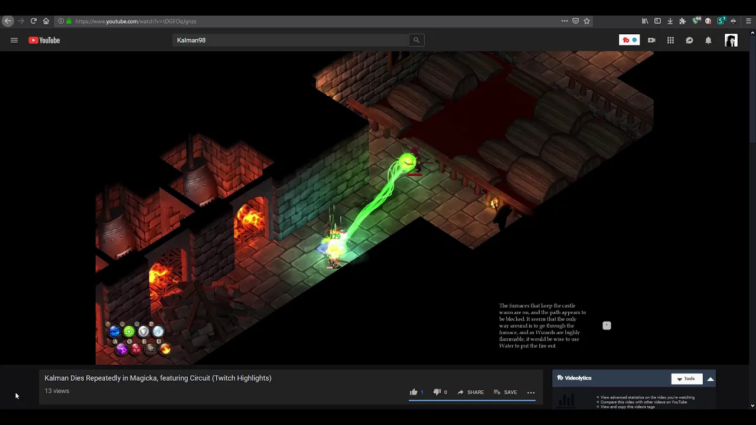The height and width of the screenshot is (425, 756).
Task: Open the Firefox library icon
Action: (x=645, y=21)
